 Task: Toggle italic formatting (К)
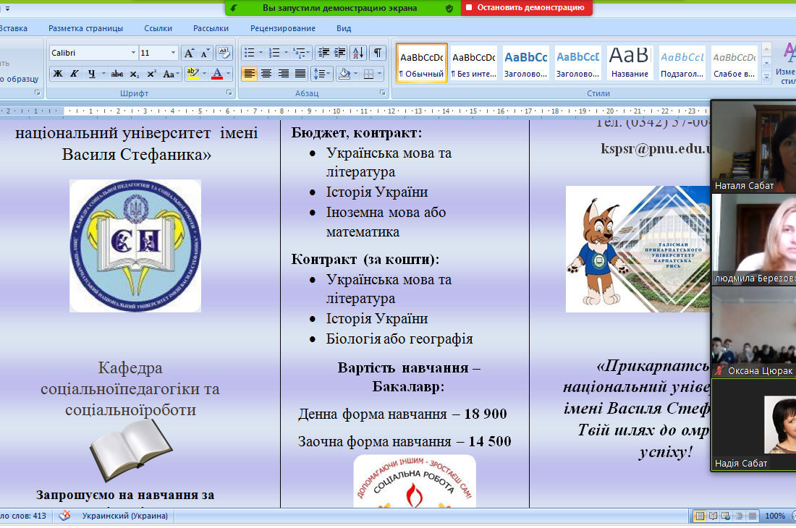pyautogui.click(x=75, y=74)
